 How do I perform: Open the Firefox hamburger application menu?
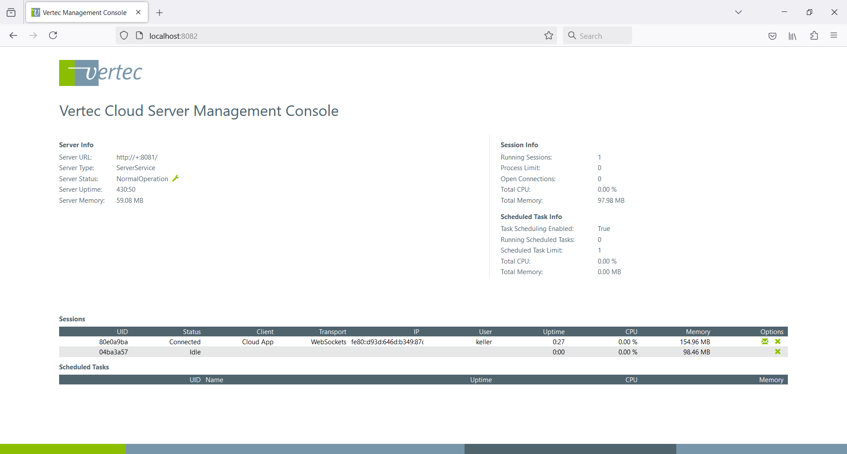click(834, 36)
